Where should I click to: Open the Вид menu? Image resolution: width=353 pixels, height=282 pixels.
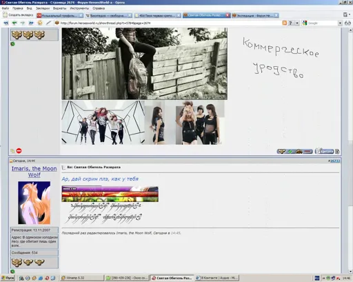[x=29, y=8]
